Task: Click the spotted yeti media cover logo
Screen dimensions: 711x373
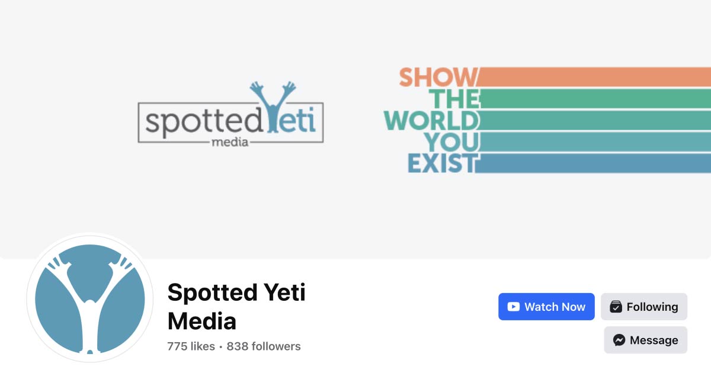Action: pyautogui.click(x=230, y=114)
